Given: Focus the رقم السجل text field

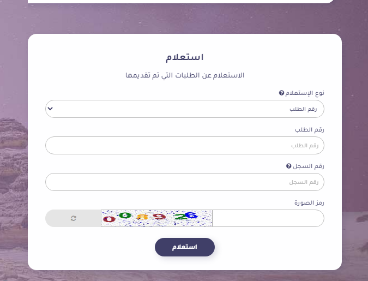Looking at the screenshot, I should click(x=184, y=182).
